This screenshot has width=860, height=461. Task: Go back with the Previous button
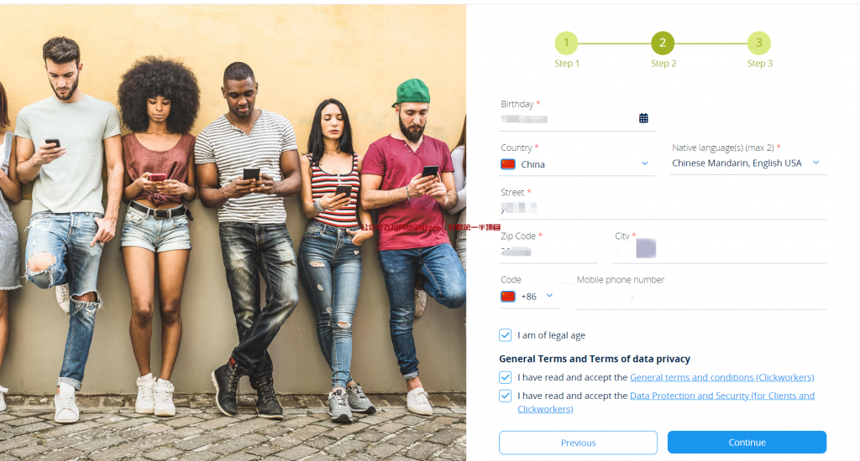(578, 443)
